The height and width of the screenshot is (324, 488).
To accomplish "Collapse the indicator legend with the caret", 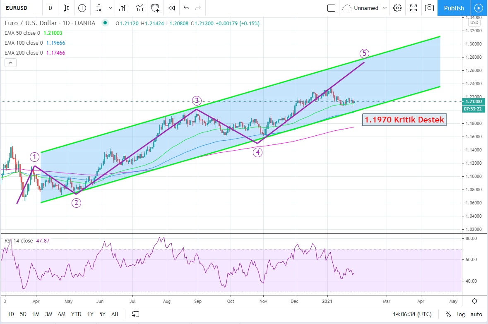I will click(10, 63).
